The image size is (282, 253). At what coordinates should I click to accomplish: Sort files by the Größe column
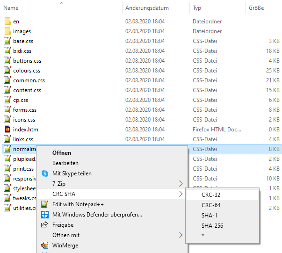pos(256,8)
